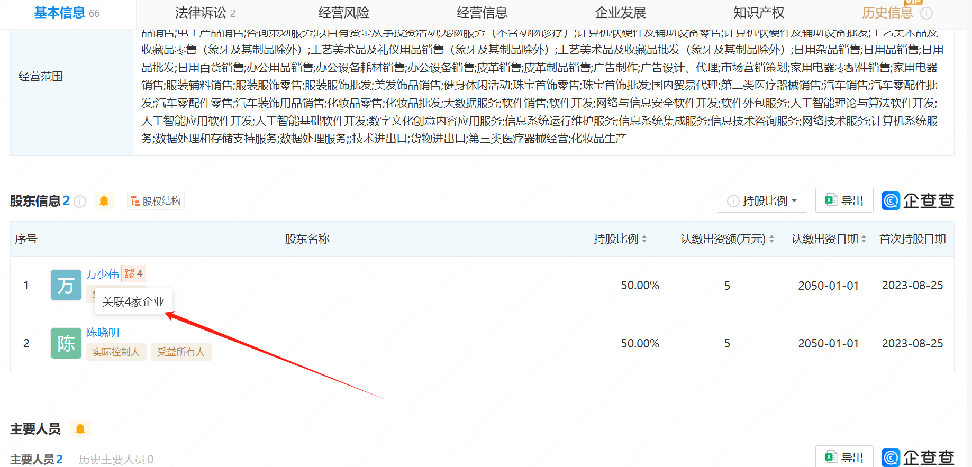Click 2023-08-25 date in 万少伟 row
The image size is (972, 467).
point(913,286)
